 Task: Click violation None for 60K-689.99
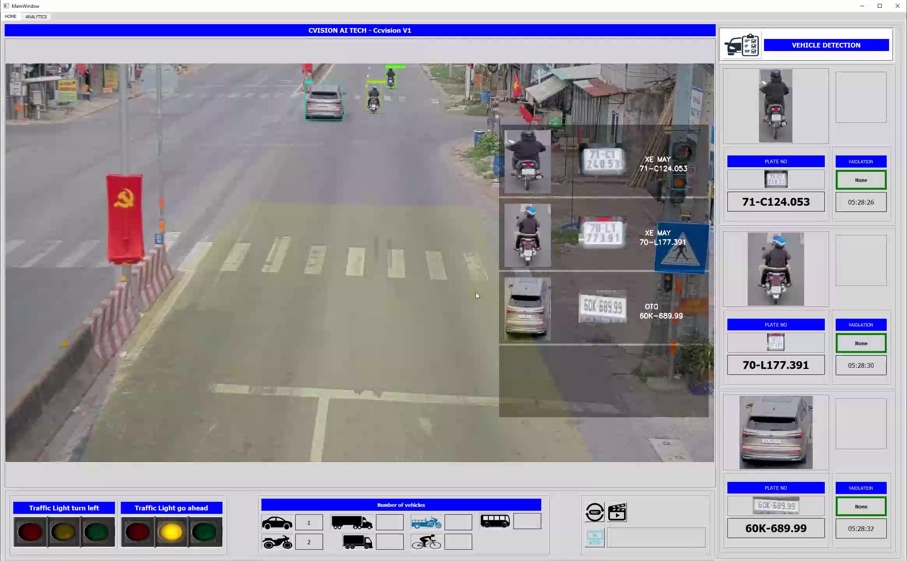[861, 506]
